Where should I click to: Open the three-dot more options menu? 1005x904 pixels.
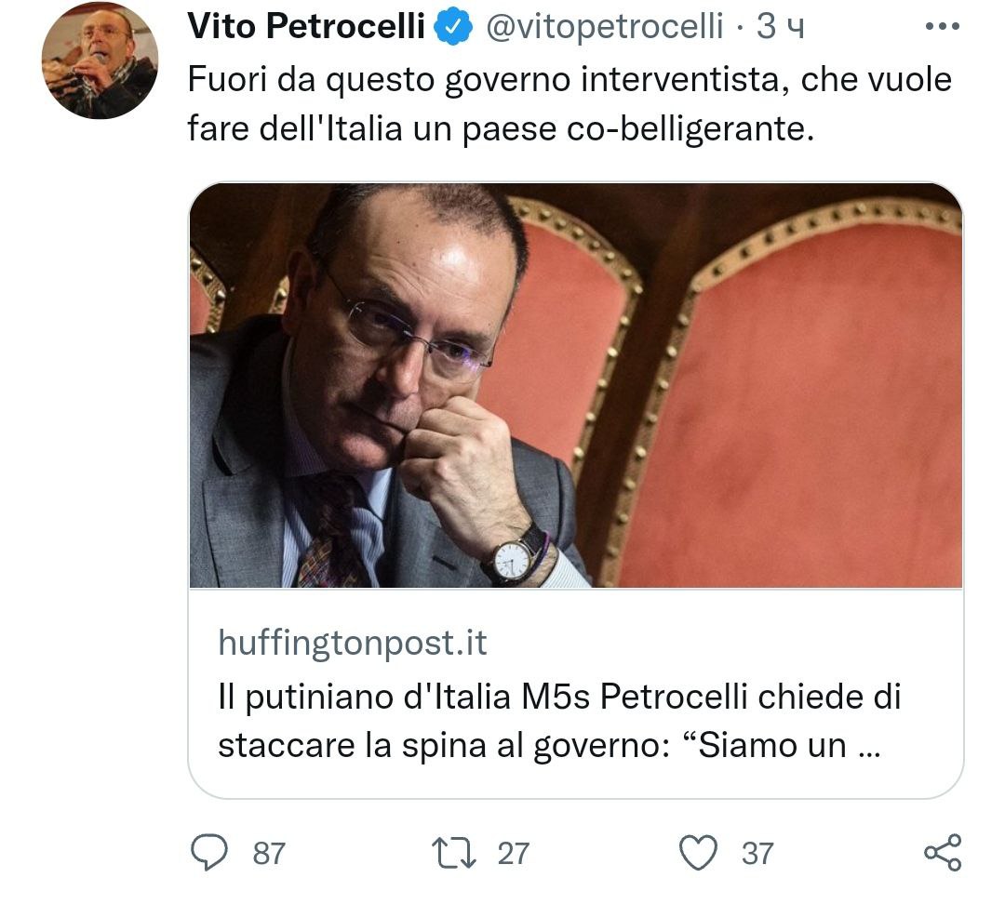tap(940, 28)
